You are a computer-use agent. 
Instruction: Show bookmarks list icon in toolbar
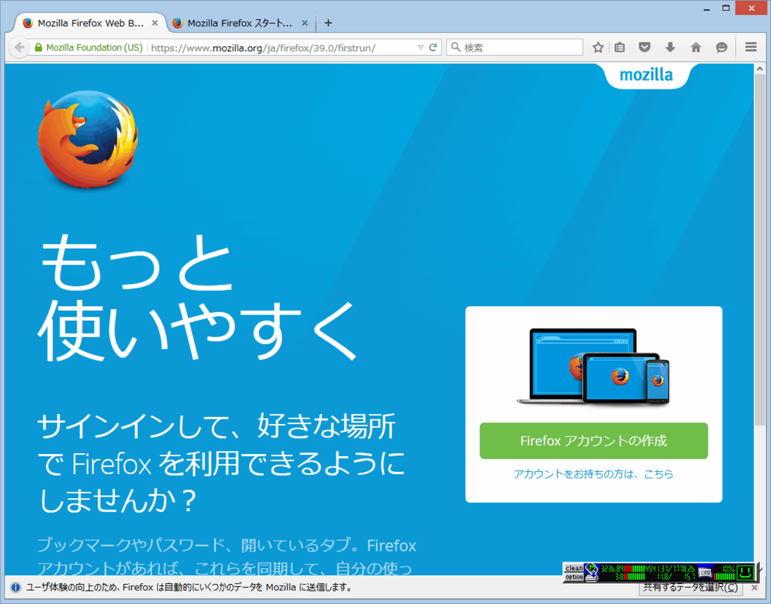coord(620,47)
